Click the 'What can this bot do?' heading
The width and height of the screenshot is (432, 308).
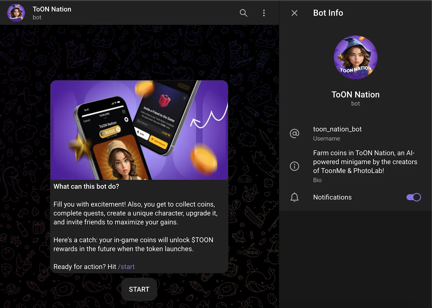coord(86,186)
